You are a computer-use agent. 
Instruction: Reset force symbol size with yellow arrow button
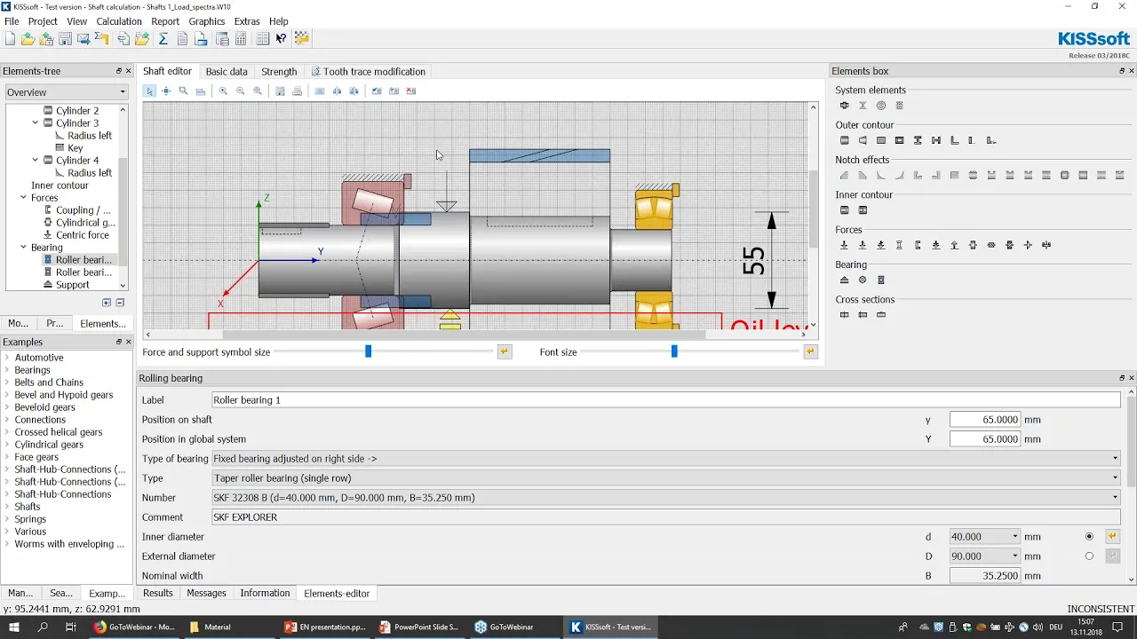tap(505, 352)
